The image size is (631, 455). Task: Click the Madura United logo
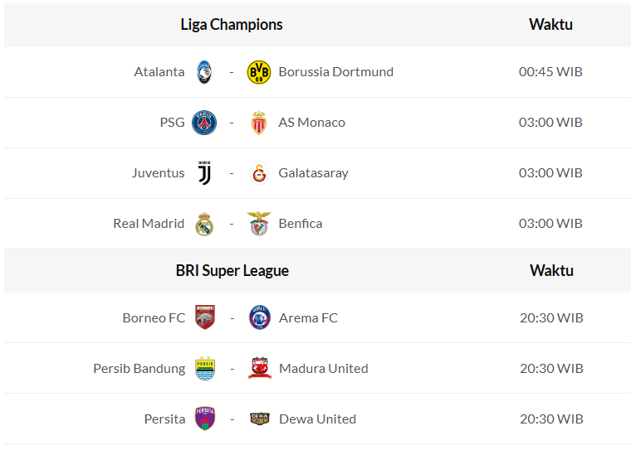pyautogui.click(x=260, y=368)
